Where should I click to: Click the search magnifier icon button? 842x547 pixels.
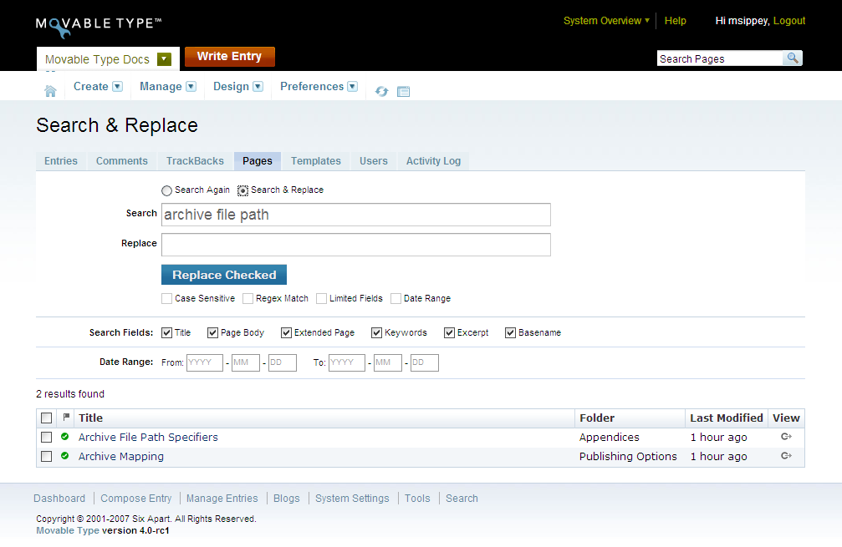[792, 58]
